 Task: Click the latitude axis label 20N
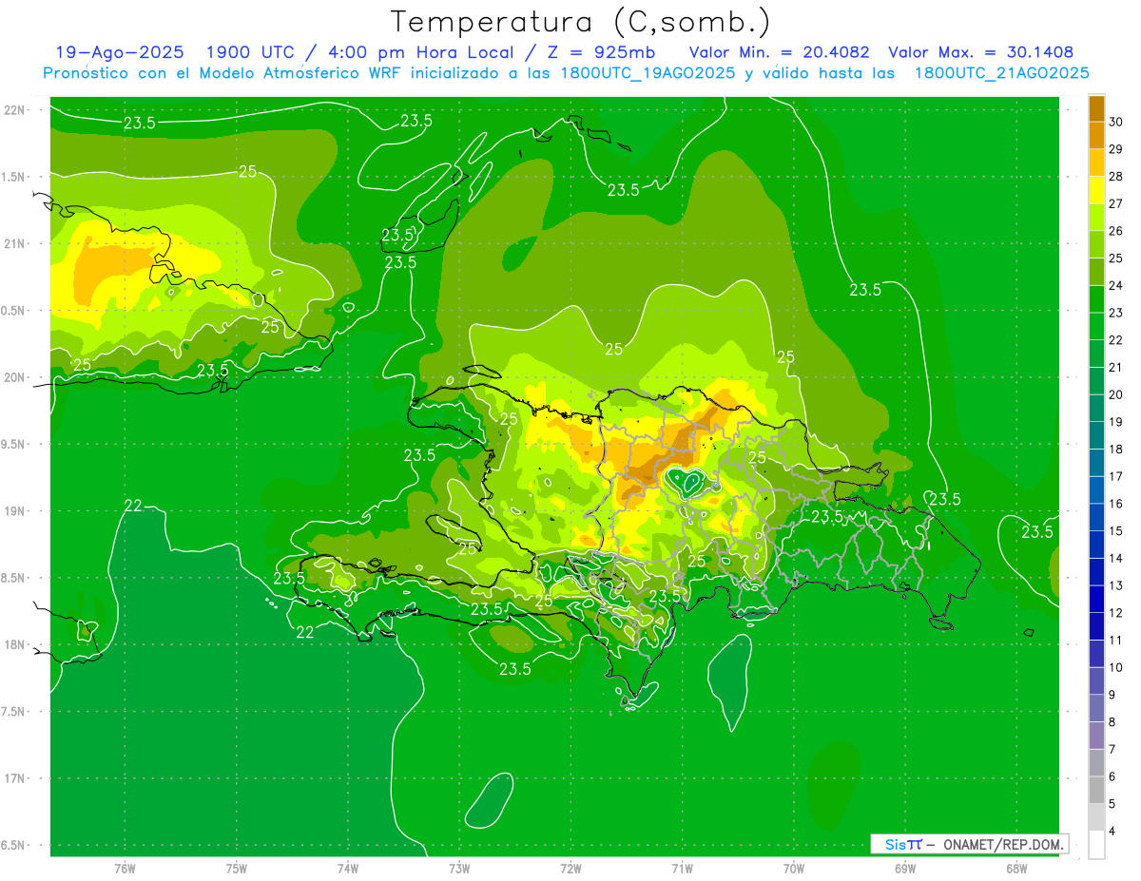click(14, 377)
